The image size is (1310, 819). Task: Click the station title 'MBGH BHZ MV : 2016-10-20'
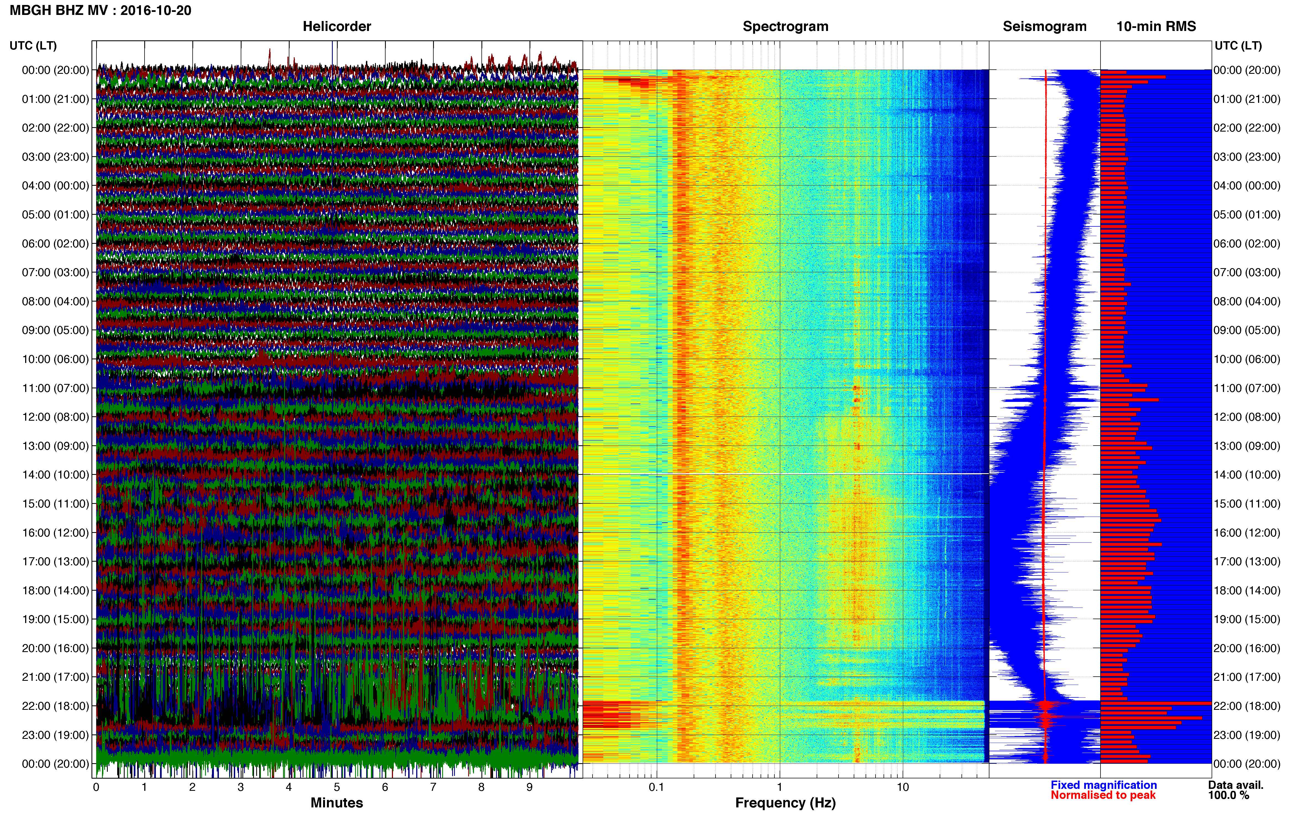pyautogui.click(x=100, y=10)
